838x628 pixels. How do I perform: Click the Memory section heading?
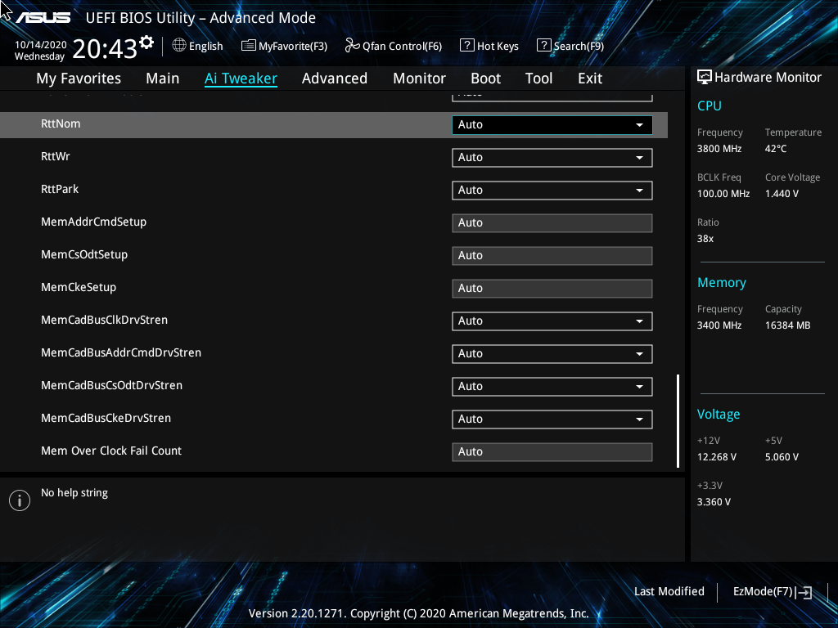pos(722,282)
